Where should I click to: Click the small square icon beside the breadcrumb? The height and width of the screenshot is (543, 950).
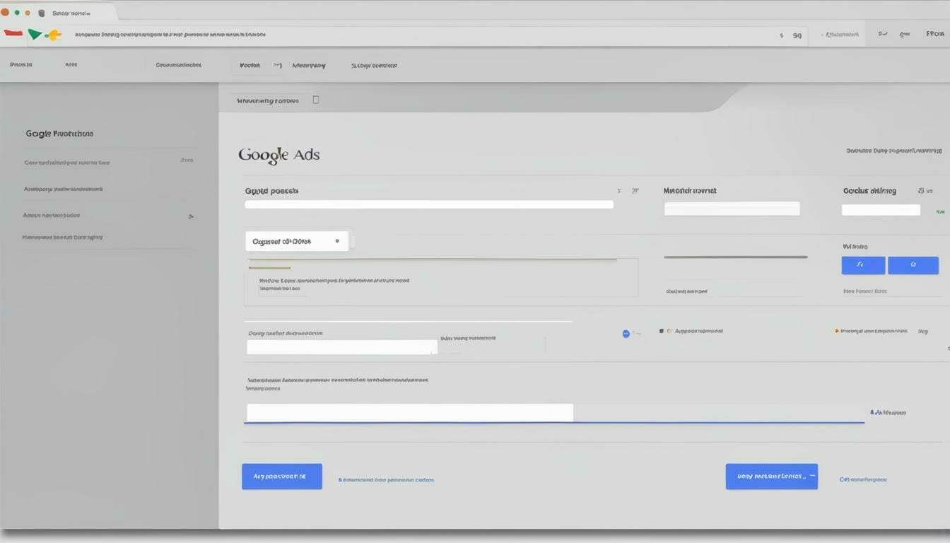point(316,100)
